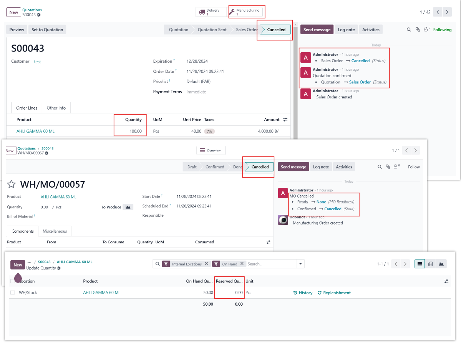Click New button in sales order window
This screenshot has width=461, height=346.
pos(13,12)
